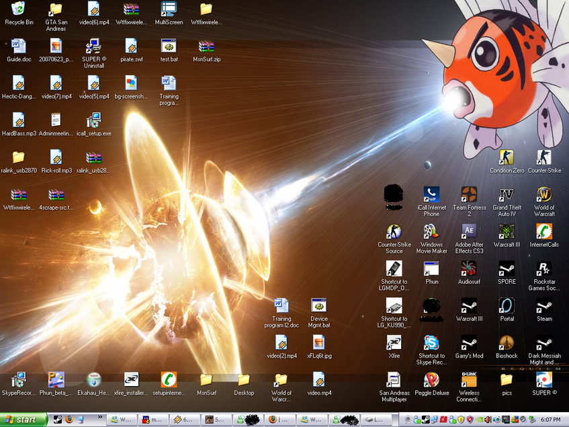Select the World of Warcraft game shortcut
Screen dimensions: 569x427
click(544, 202)
